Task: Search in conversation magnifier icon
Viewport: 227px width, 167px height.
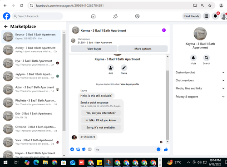Action: pos(207,58)
